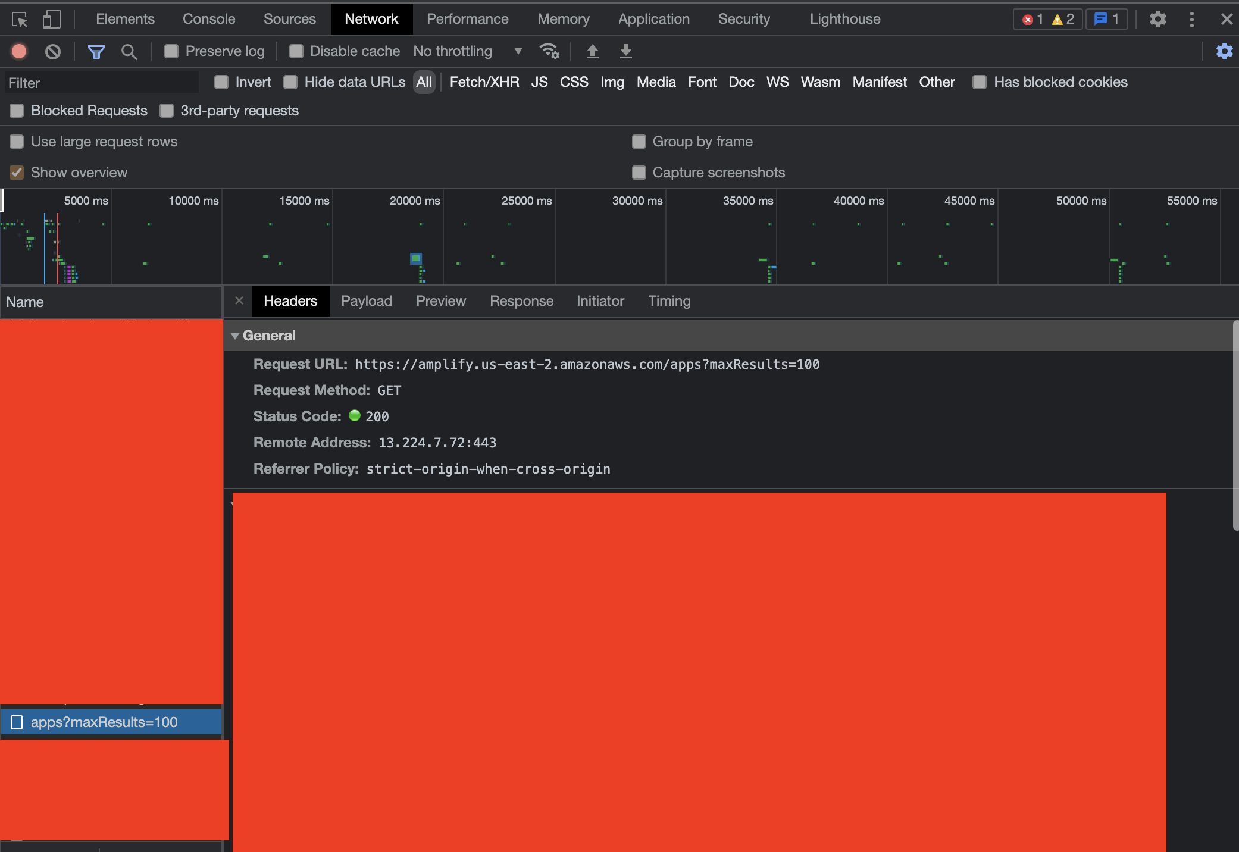1239x852 pixels.
Task: Uncheck Show overview
Action: 17,172
